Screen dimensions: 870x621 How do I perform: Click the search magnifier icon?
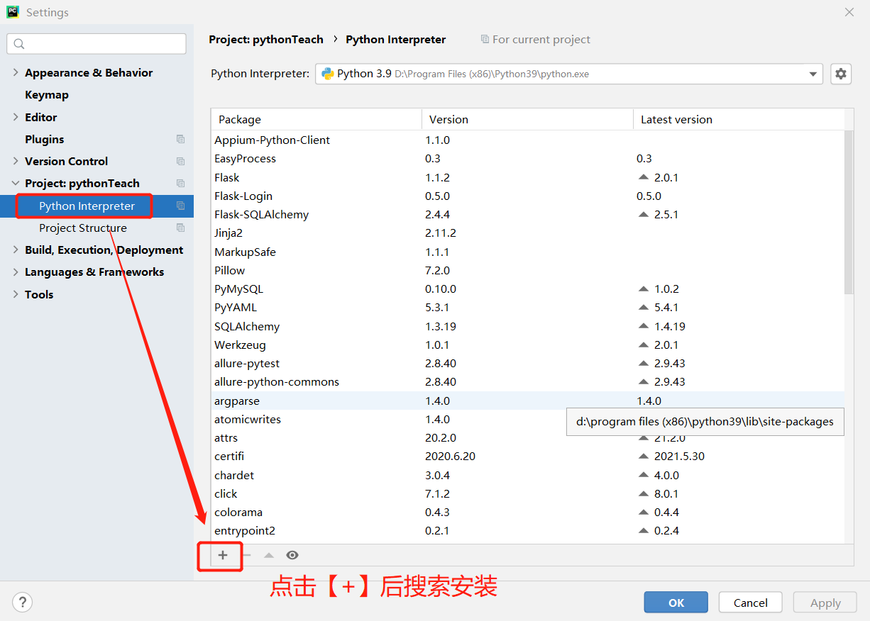tap(19, 44)
